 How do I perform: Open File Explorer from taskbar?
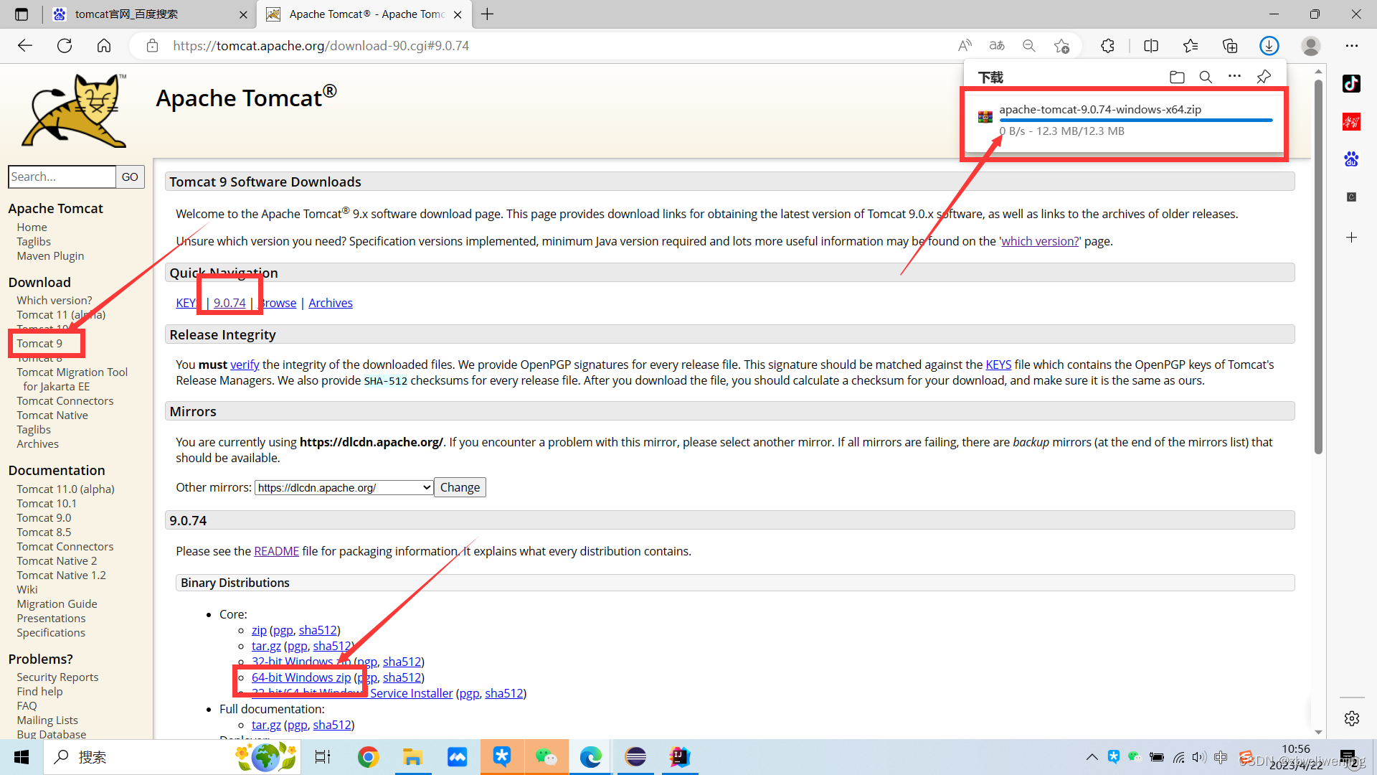click(x=412, y=757)
